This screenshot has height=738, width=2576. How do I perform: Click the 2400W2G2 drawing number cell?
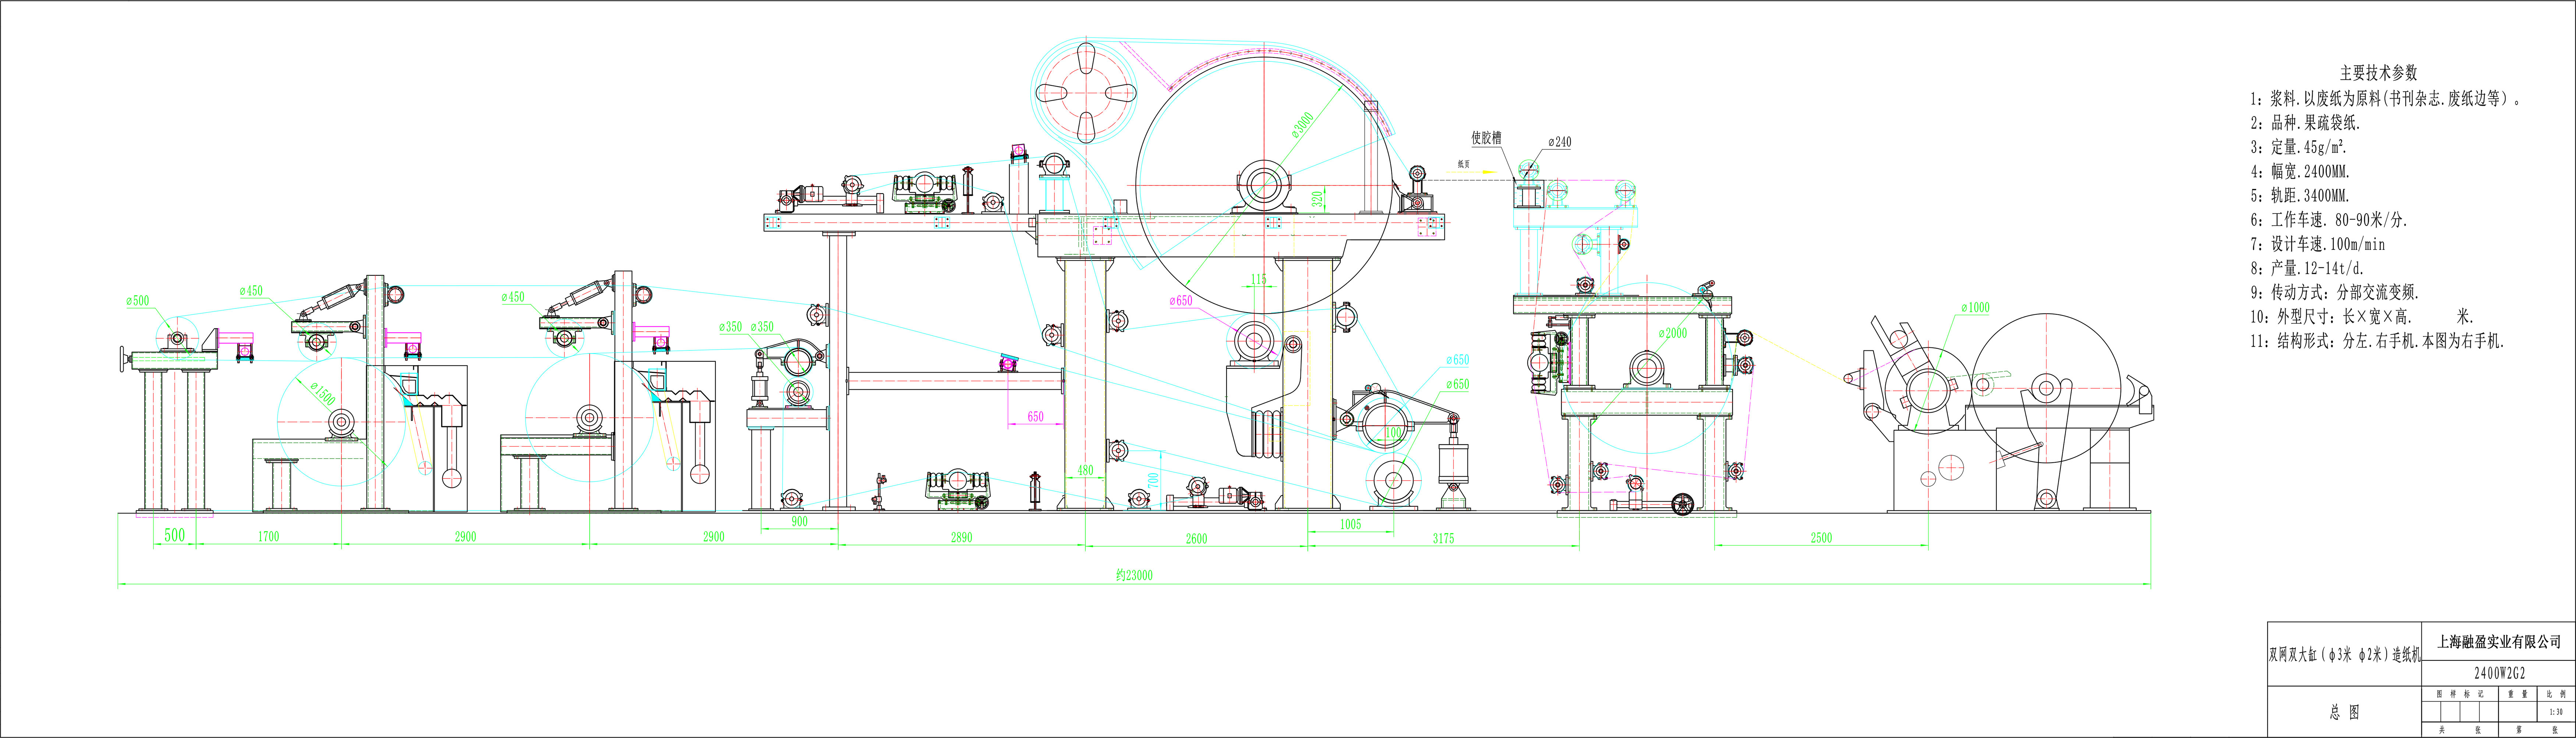tap(2499, 673)
